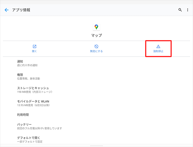Image resolution: width=193 pixels, height=147 pixels.
Task: Tap the 無効にする text label
Action: [96, 51]
